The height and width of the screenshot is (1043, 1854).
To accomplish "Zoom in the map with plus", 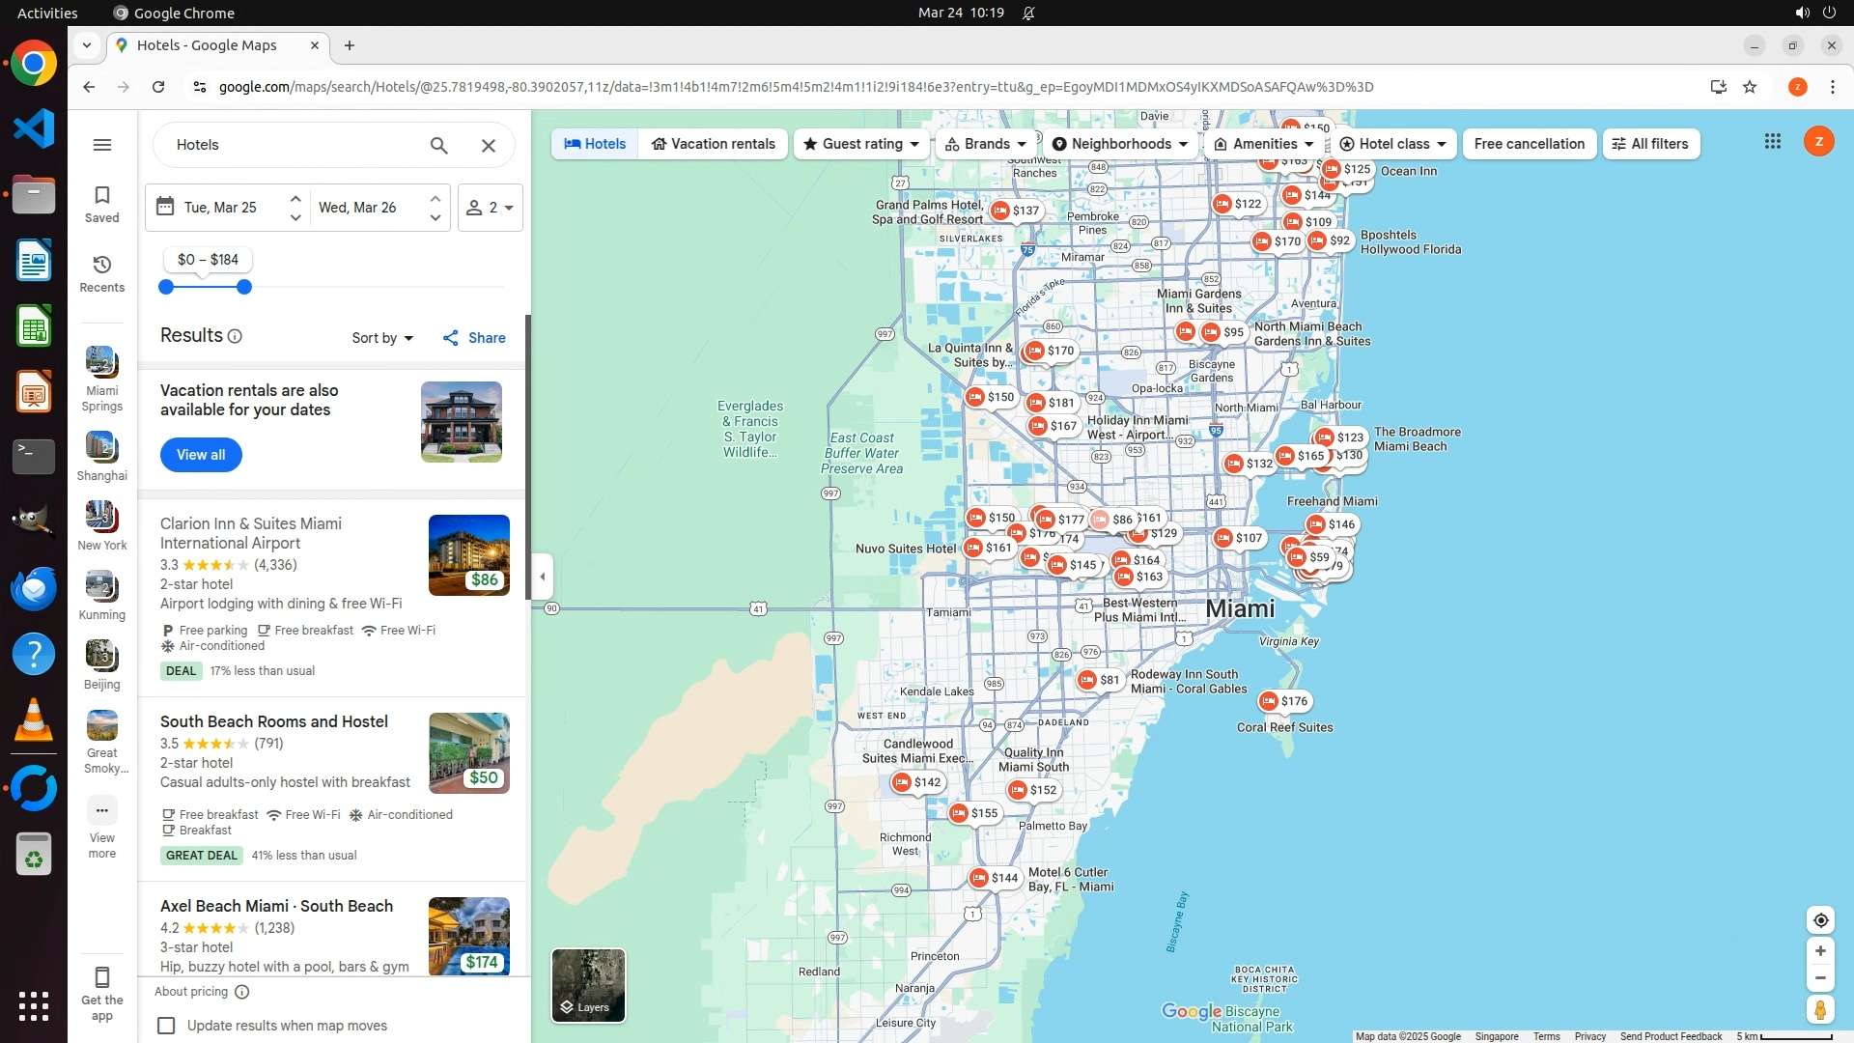I will pos(1820,951).
